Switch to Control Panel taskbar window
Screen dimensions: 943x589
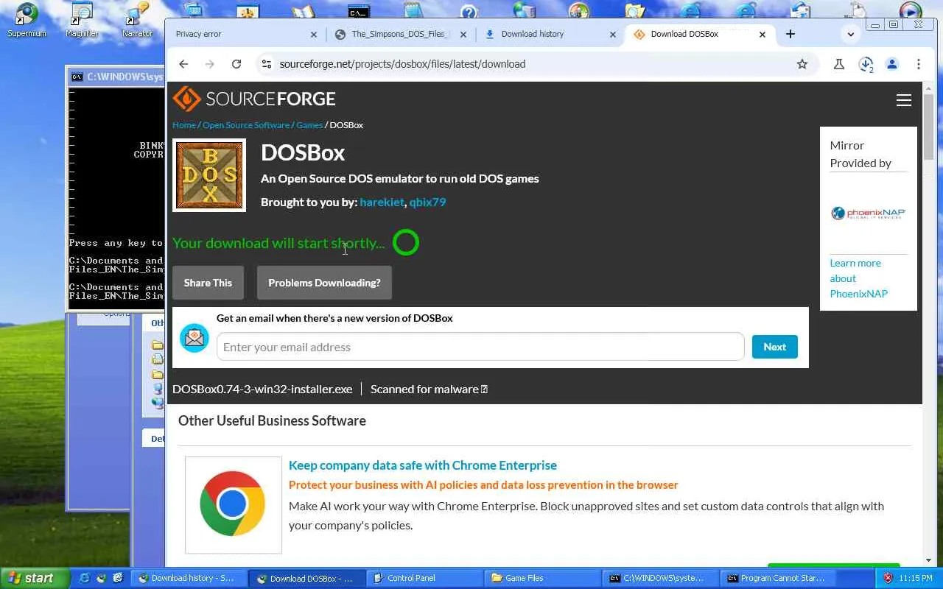click(x=424, y=578)
